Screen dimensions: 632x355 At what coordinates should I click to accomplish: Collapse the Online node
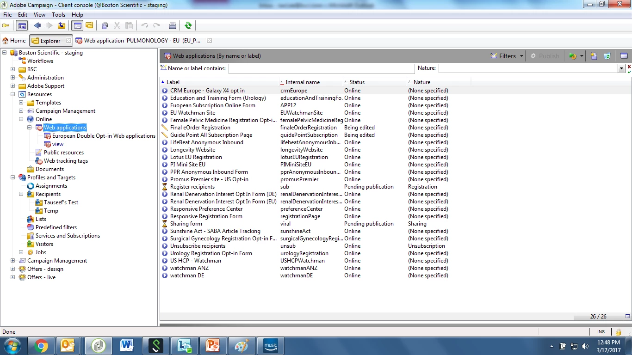click(21, 119)
